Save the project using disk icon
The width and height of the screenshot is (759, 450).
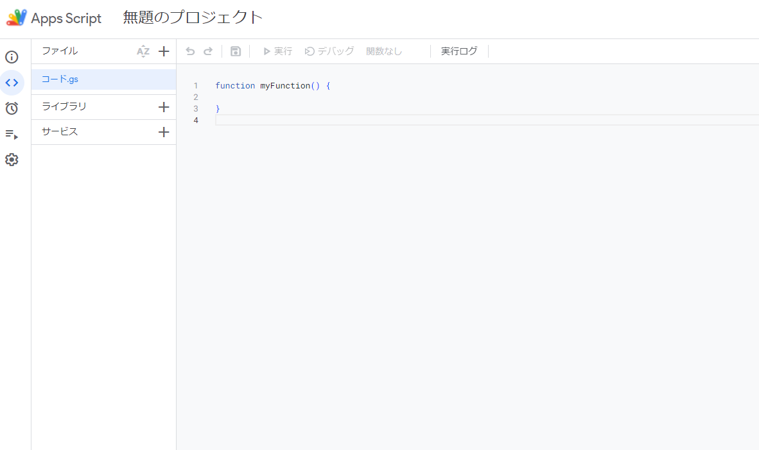pyautogui.click(x=235, y=51)
